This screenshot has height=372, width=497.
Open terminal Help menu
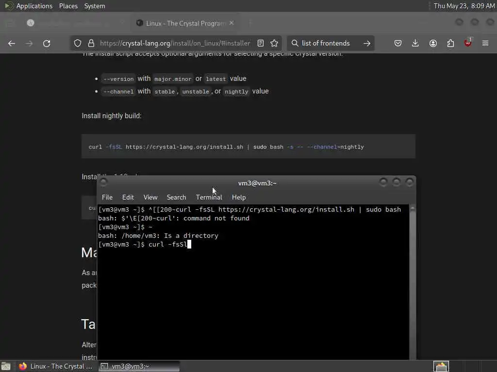click(x=239, y=198)
